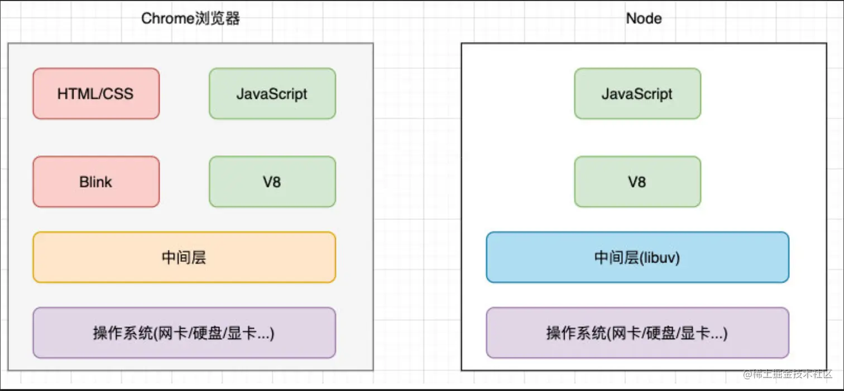This screenshot has width=844, height=391.
Task: Select the Blink box
Action: point(96,182)
